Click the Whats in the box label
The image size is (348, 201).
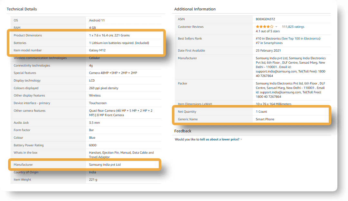tap(25, 153)
